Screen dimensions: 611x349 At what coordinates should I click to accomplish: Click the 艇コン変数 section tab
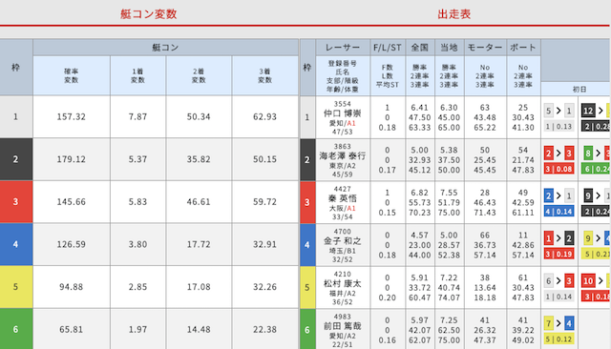[149, 14]
